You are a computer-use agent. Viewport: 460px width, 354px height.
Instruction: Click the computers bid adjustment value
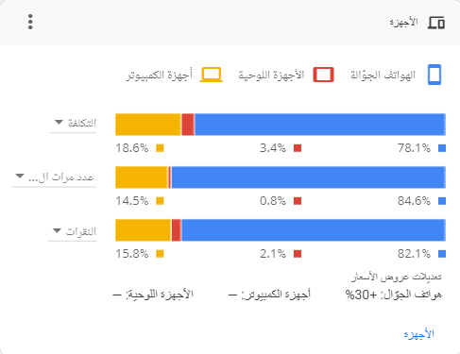(x=232, y=295)
